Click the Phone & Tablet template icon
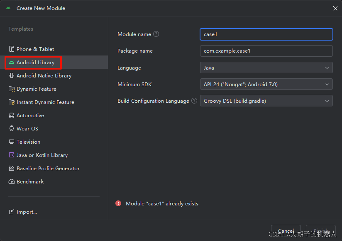This screenshot has width=342, height=241. point(12,49)
